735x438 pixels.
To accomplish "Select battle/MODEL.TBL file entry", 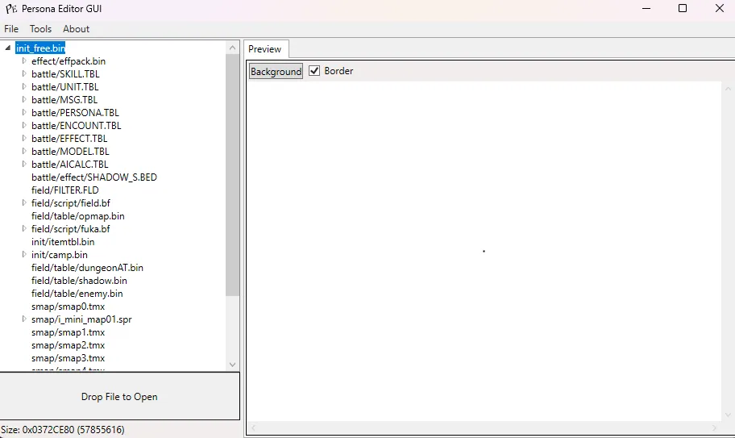I will (x=70, y=152).
